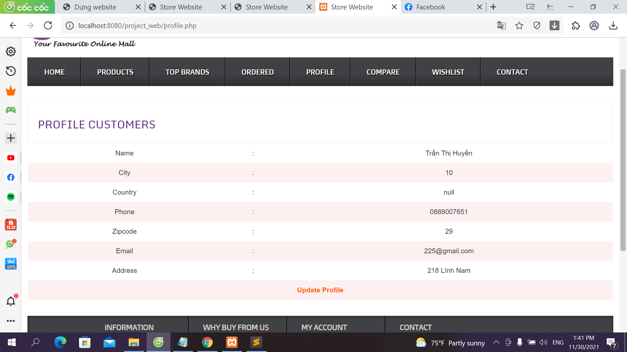Image resolution: width=627 pixels, height=352 pixels.
Task: Open the Spotify sidebar shortcut
Action: pos(11,197)
